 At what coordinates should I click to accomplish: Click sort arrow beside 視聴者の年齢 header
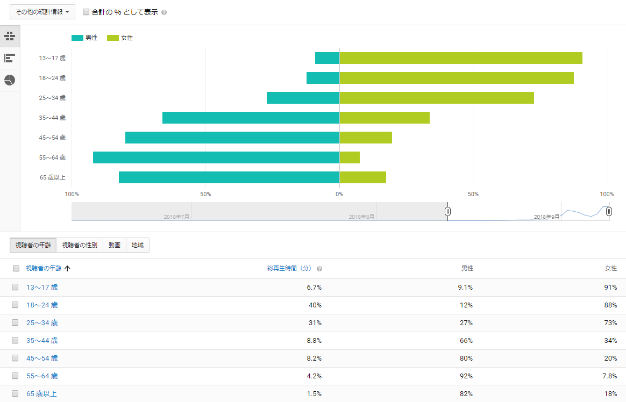pyautogui.click(x=67, y=268)
